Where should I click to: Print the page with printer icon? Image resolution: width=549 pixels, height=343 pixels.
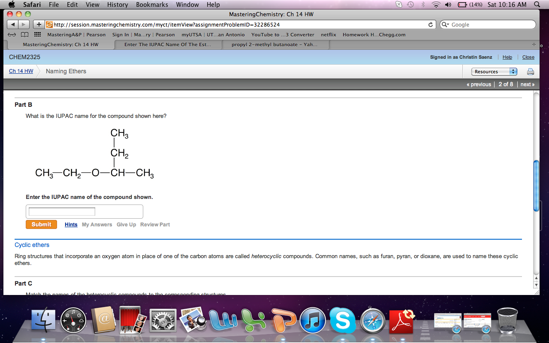click(x=531, y=72)
